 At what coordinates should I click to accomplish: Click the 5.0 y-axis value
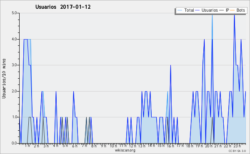point(14,13)
